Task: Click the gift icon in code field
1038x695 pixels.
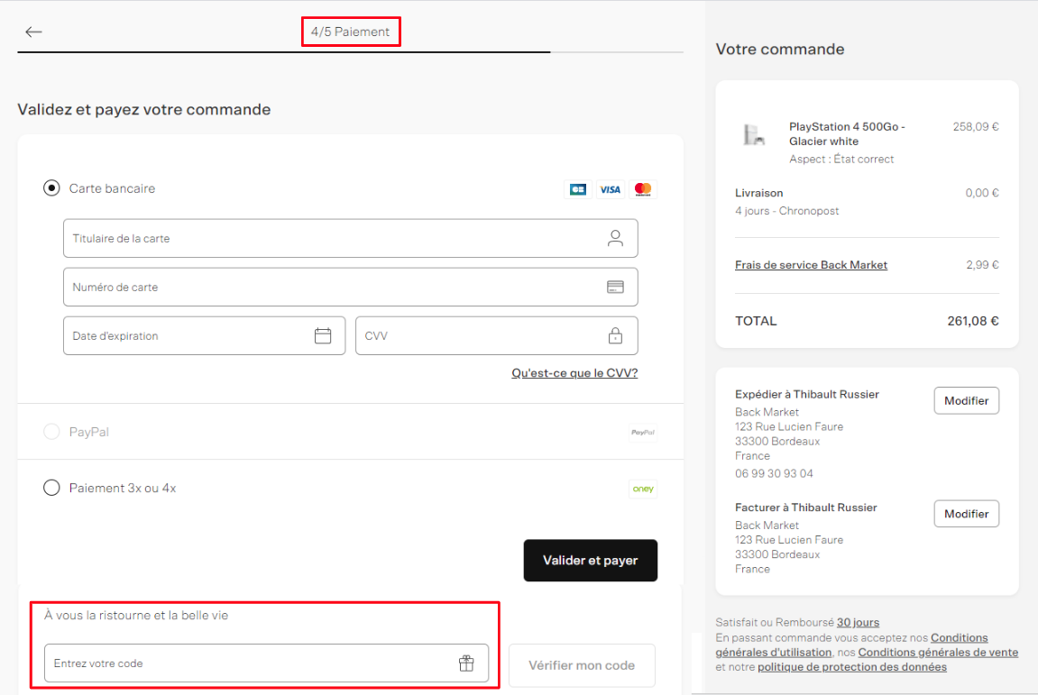Action: (x=467, y=663)
